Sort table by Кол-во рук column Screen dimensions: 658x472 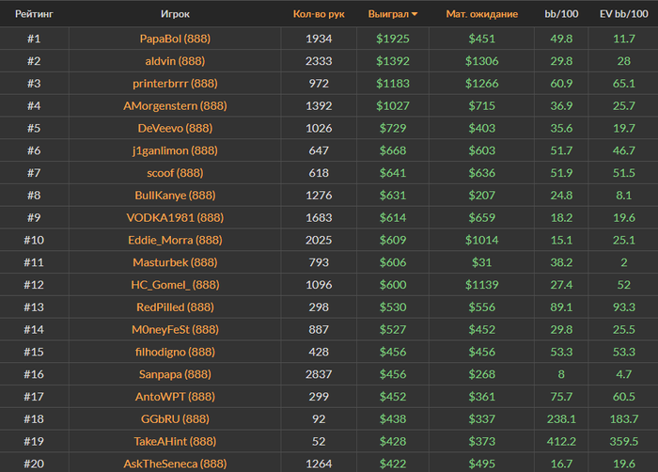pyautogui.click(x=319, y=14)
